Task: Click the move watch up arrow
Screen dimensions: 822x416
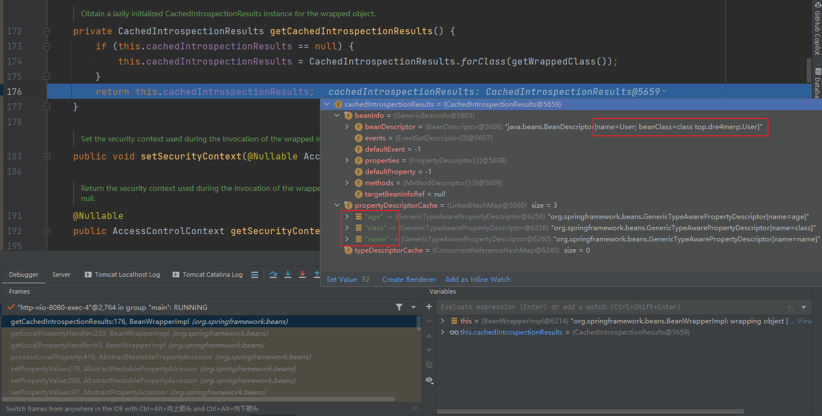Action: coord(429,335)
